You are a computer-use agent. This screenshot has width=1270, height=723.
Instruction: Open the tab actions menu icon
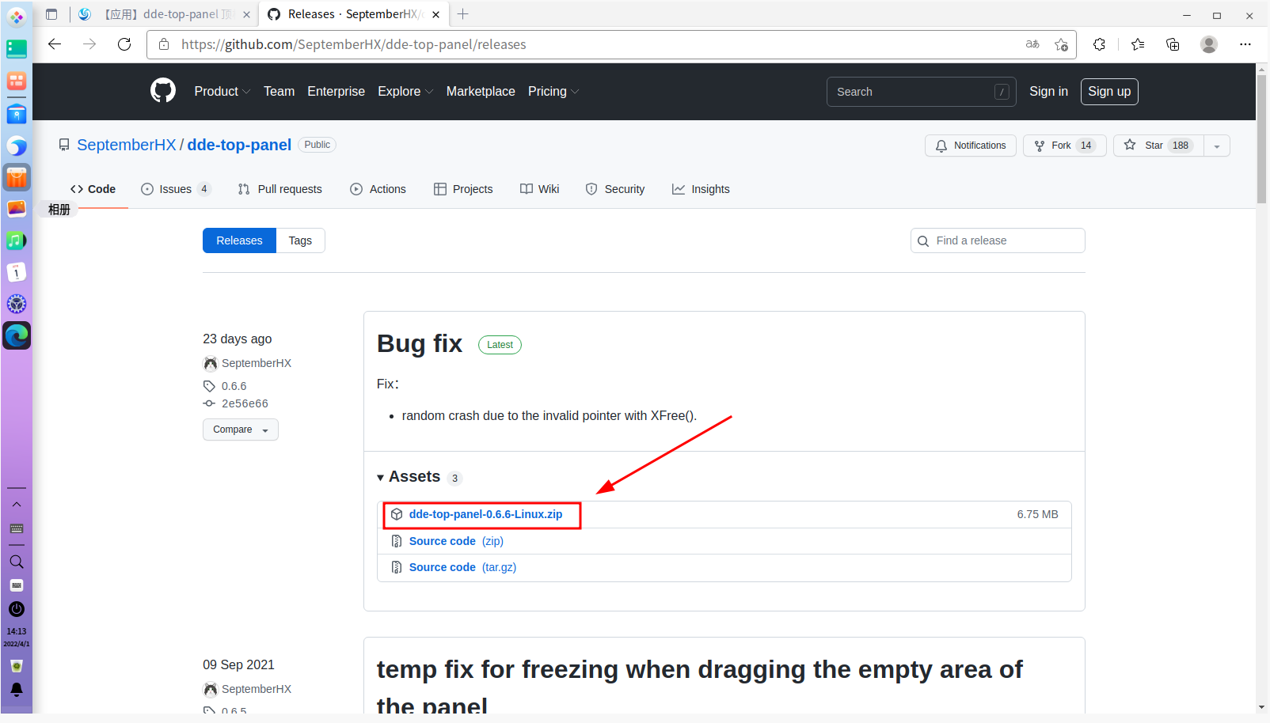point(51,14)
